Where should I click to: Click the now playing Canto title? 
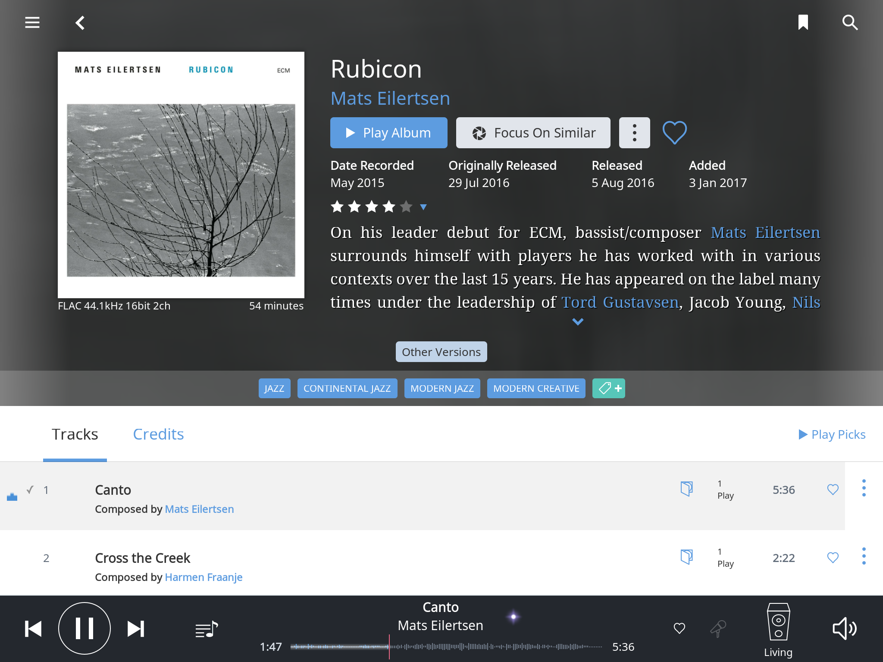click(440, 607)
